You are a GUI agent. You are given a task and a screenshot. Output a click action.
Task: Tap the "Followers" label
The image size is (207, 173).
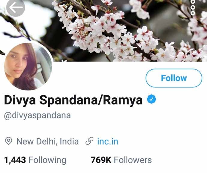(x=133, y=160)
